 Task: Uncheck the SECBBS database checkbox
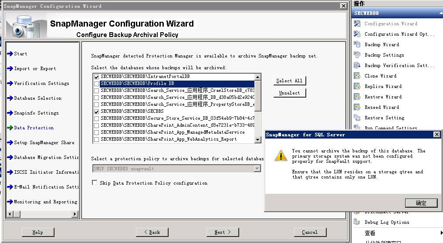click(x=97, y=111)
